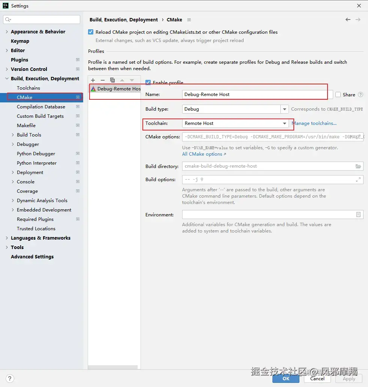The image size is (368, 387).
Task: Check the Share checkbox
Action: click(x=338, y=94)
